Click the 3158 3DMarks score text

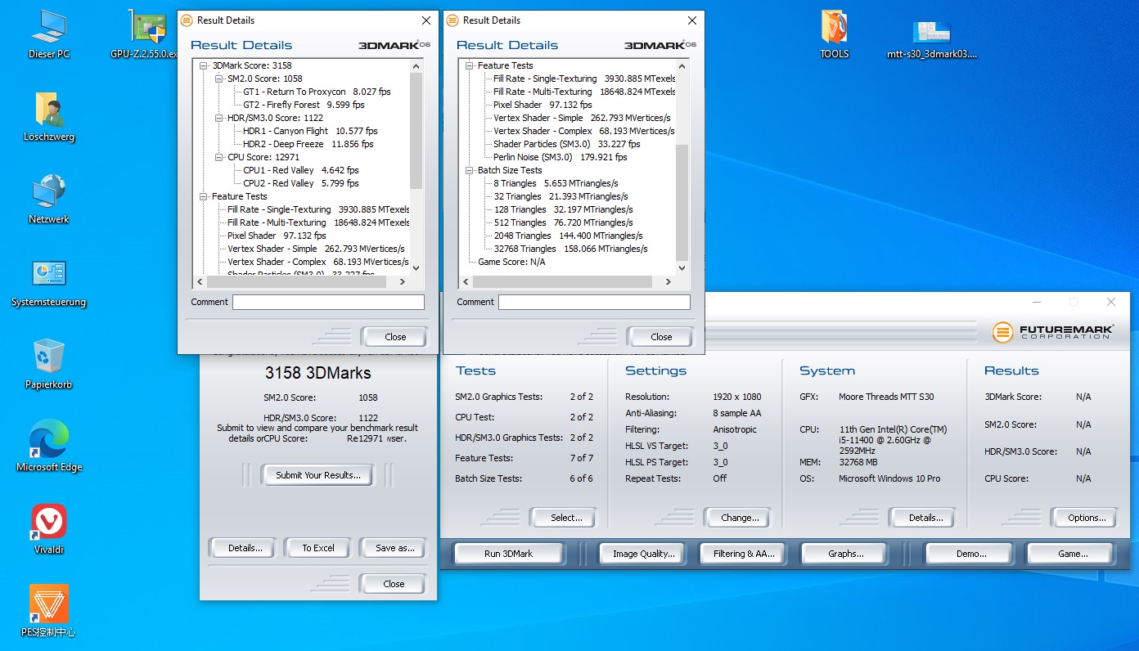coord(317,373)
